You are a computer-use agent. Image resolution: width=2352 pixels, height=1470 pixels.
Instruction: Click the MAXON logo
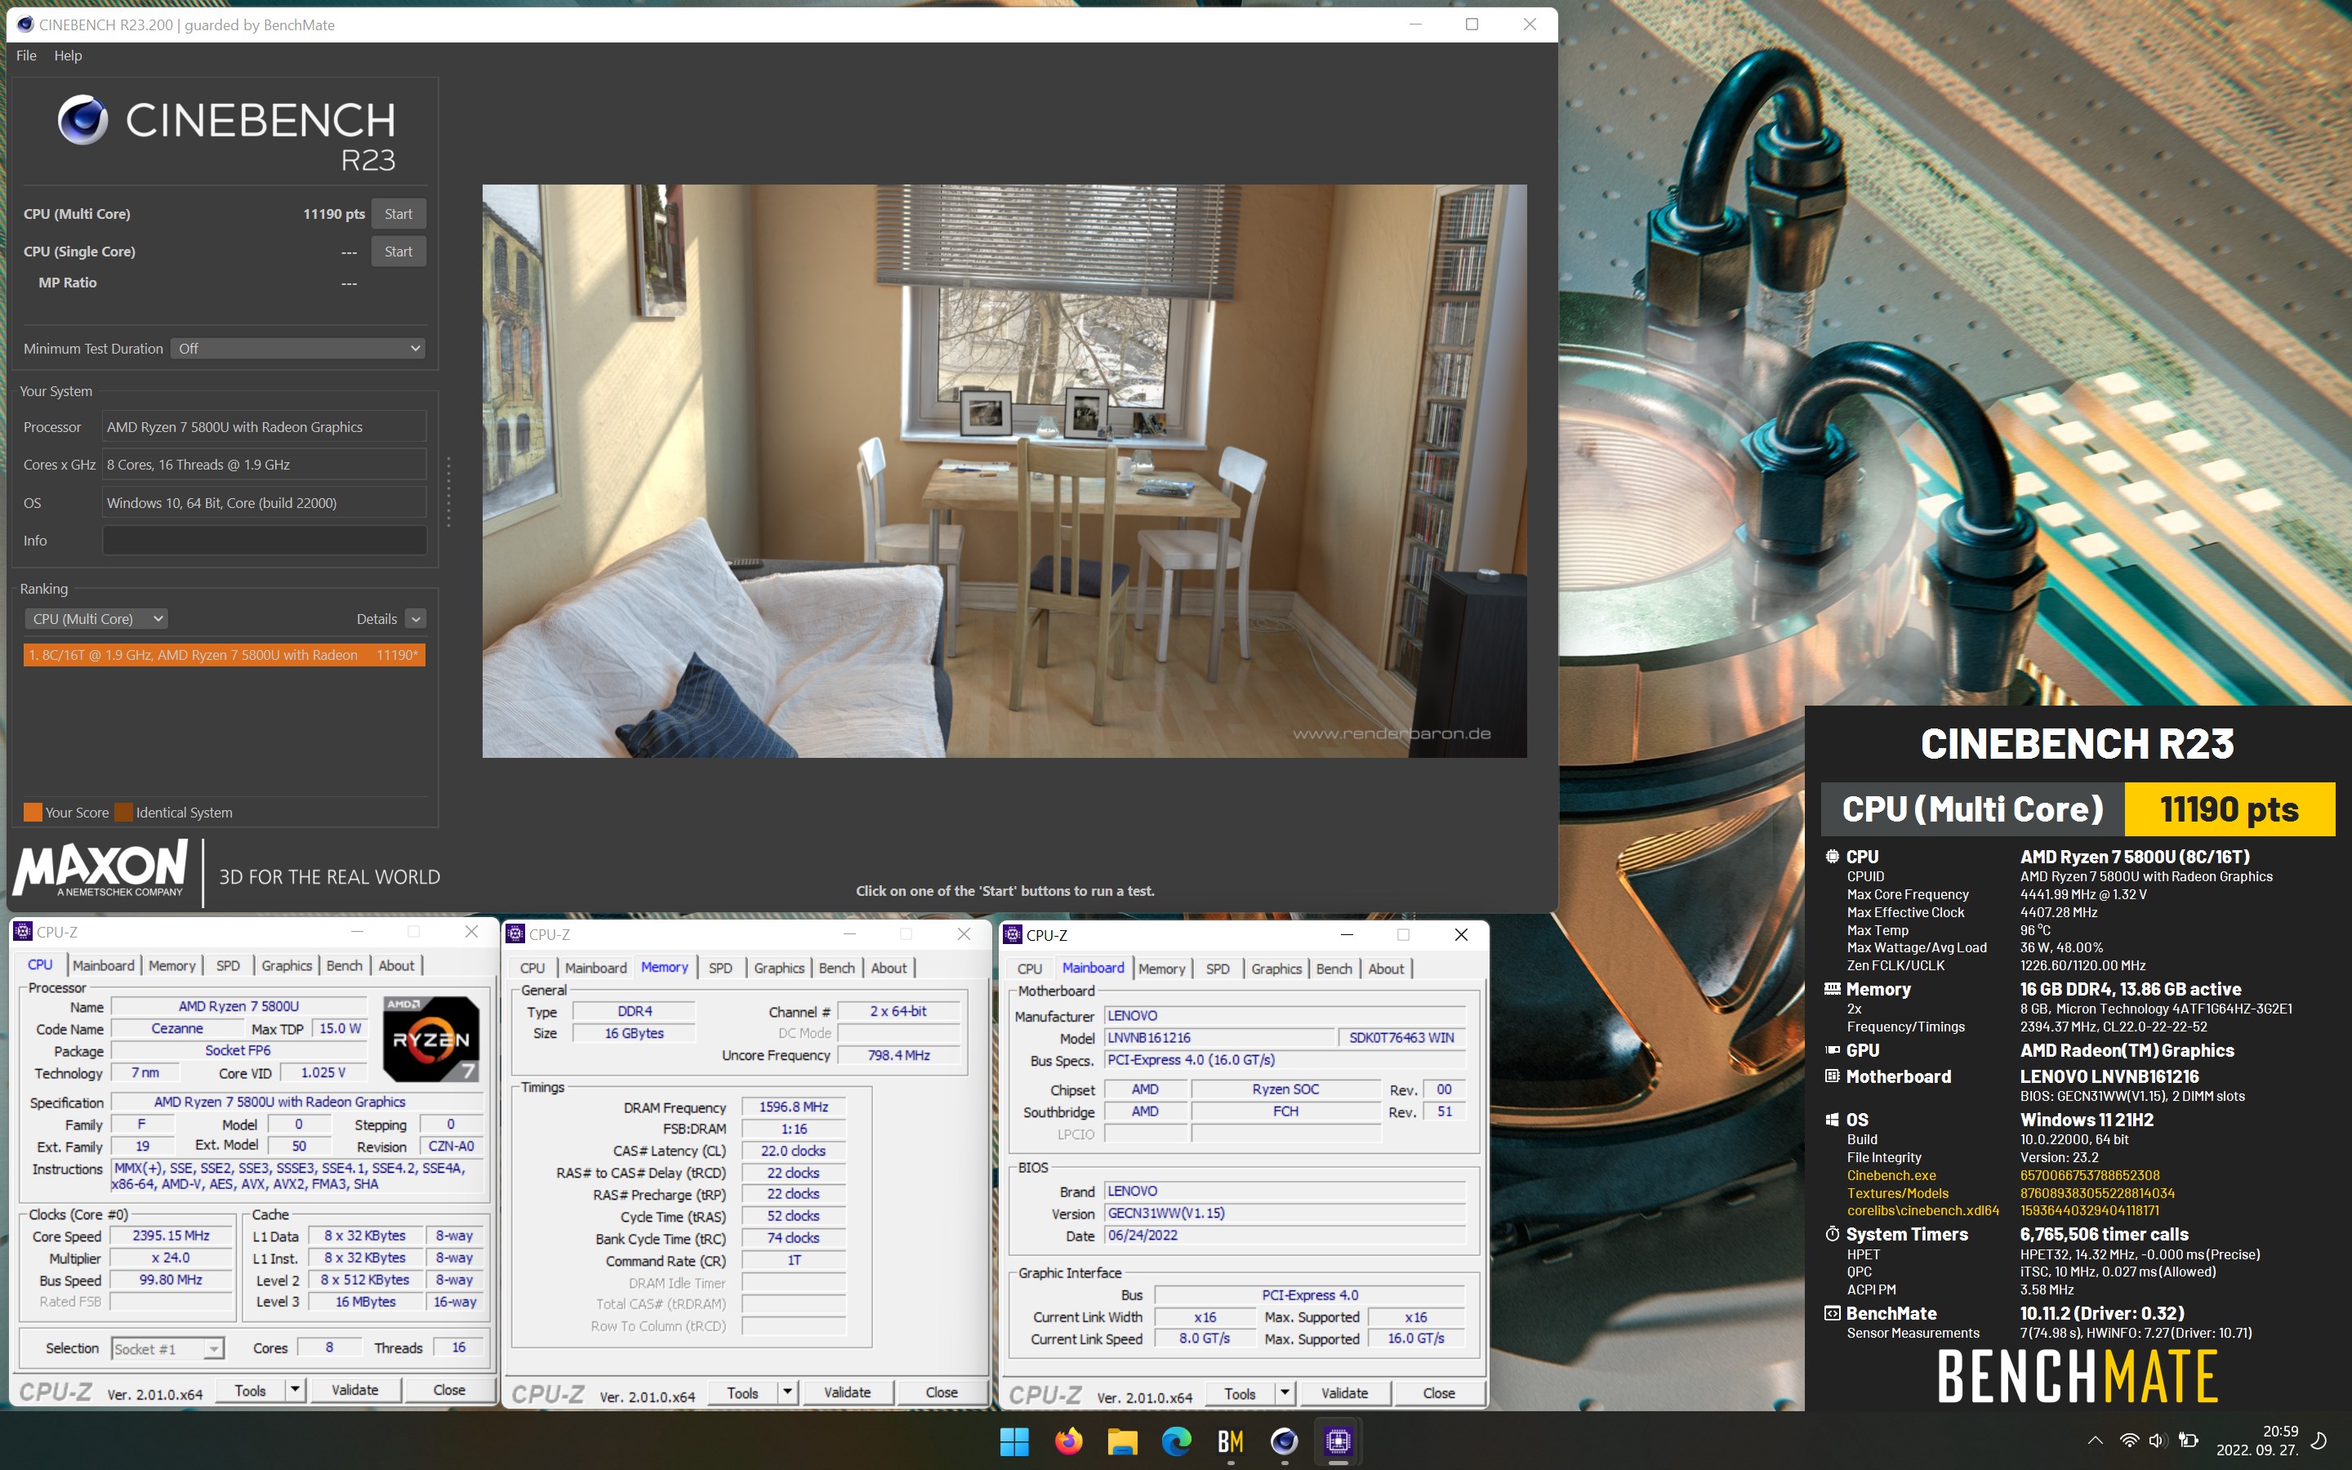(100, 868)
